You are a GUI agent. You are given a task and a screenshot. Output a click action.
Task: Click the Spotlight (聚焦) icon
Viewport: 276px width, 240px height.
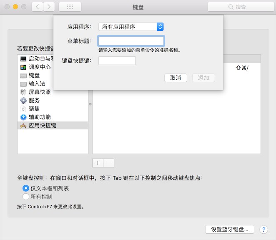tap(23, 109)
